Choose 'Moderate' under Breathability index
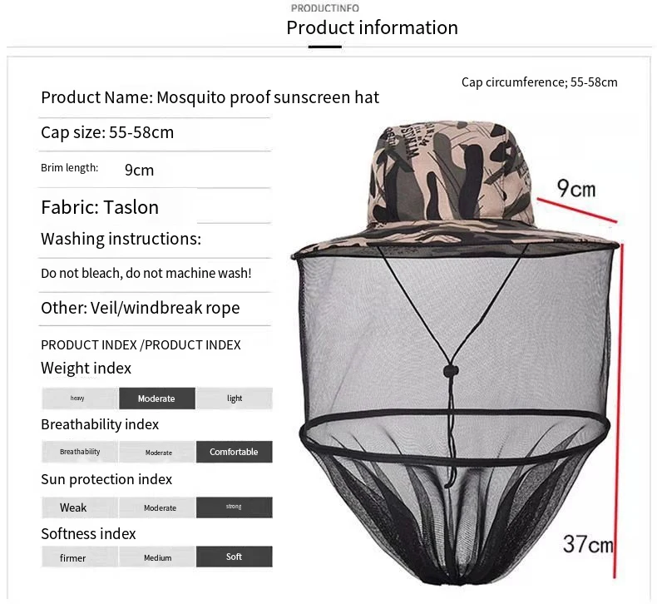Viewport: 657px width, 604px height. pos(157,452)
